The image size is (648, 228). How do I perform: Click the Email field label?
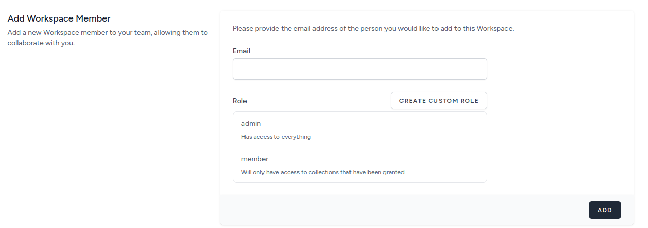click(x=241, y=51)
